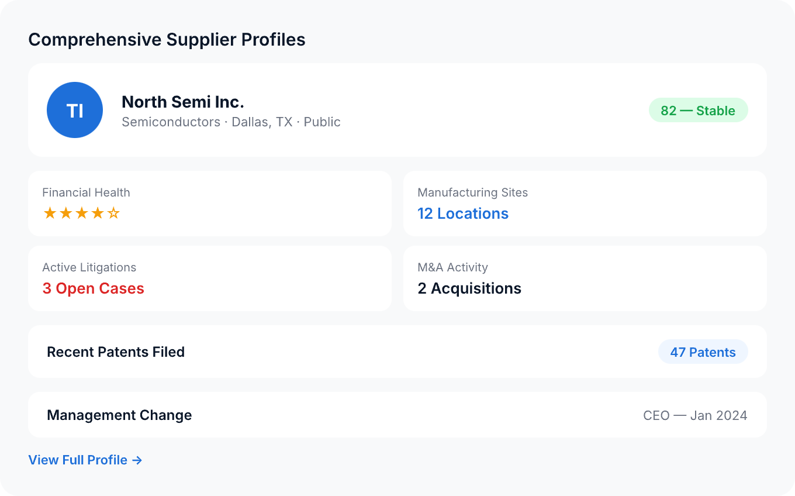The image size is (795, 496).
Task: Open the 12 Locations manufacturing sites link
Action: (463, 214)
